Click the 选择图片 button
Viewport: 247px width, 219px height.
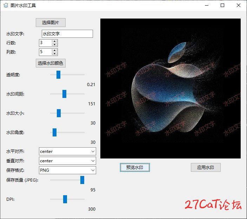(x=51, y=22)
